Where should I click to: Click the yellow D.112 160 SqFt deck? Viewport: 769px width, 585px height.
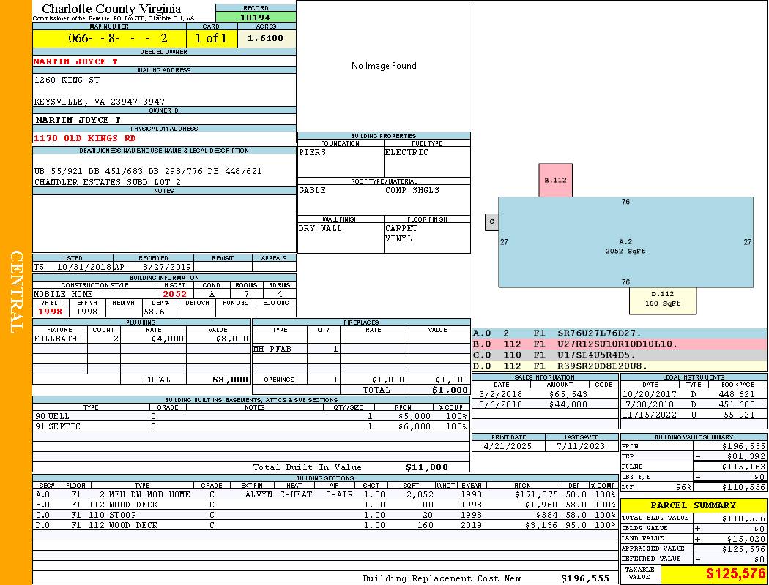pyautogui.click(x=663, y=301)
